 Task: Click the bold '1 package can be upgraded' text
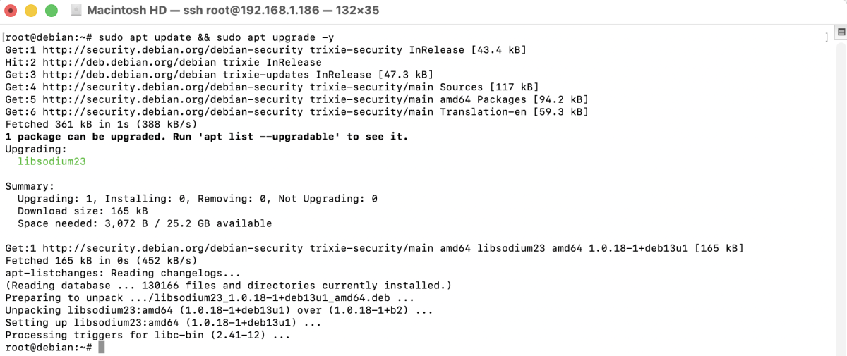[85, 137]
